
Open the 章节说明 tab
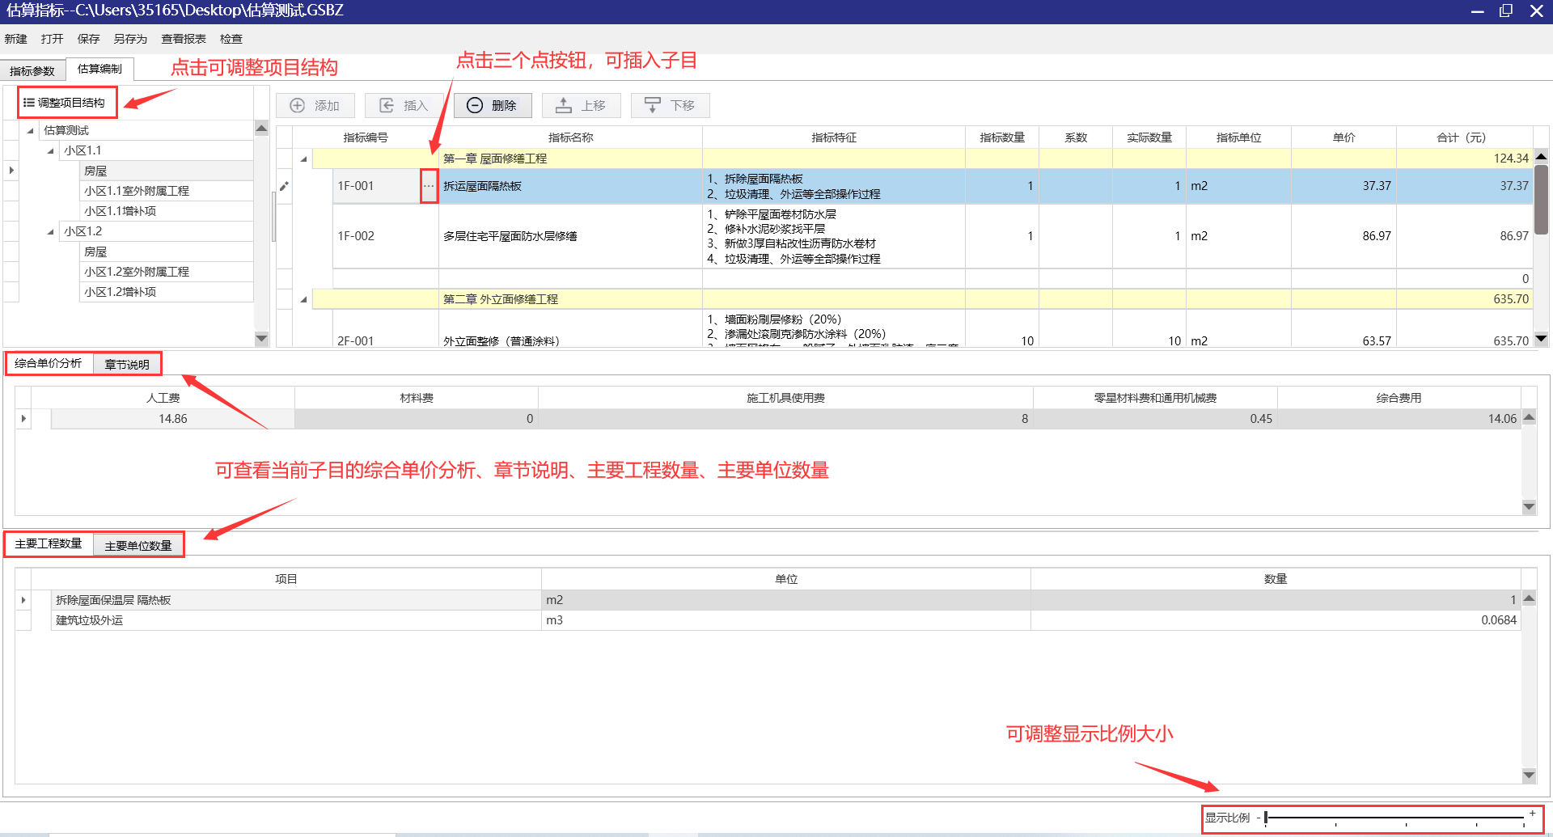pyautogui.click(x=127, y=365)
